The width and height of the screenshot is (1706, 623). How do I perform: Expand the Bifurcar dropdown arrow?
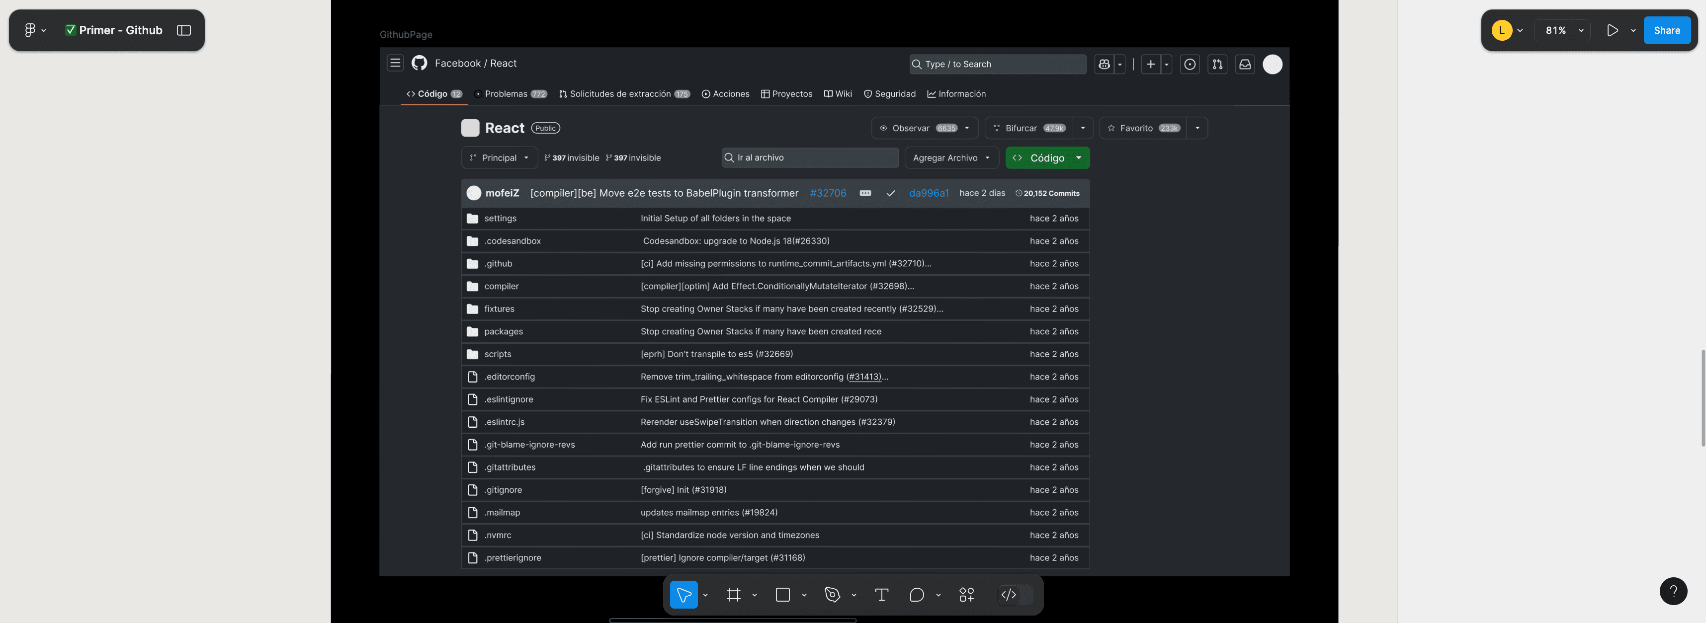[x=1083, y=129]
